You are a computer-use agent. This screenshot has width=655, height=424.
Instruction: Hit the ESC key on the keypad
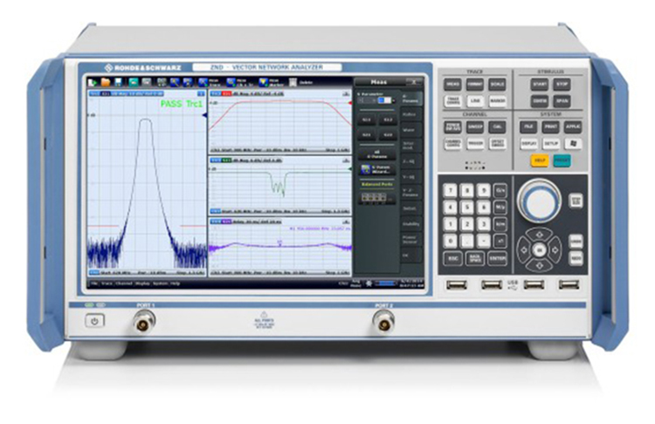452,258
